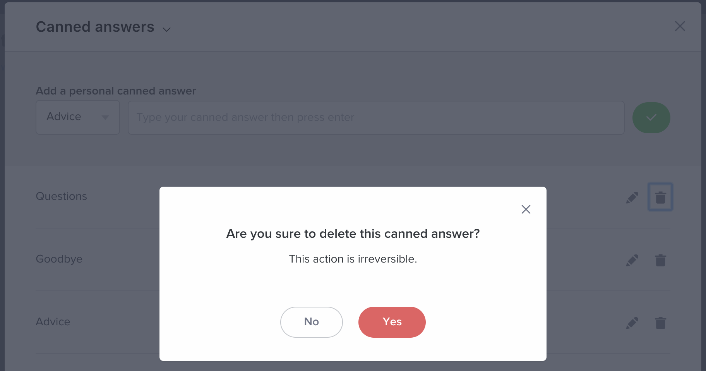Submit with the green checkmark button
The height and width of the screenshot is (371, 706).
point(651,117)
